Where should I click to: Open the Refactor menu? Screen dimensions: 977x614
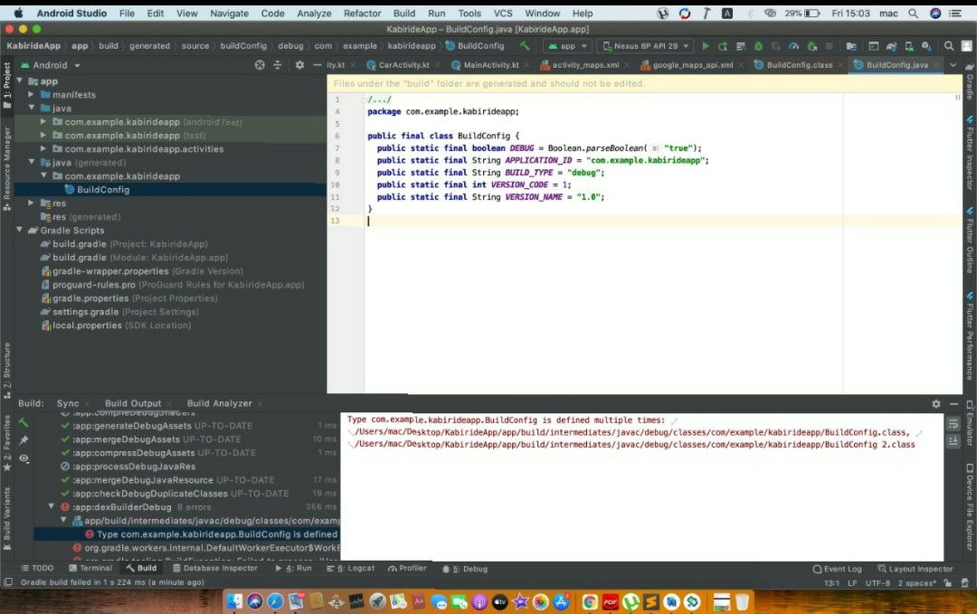pos(362,13)
